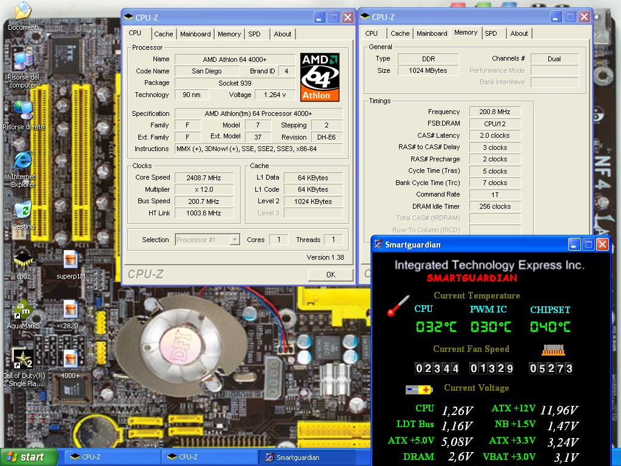Open the superp1M image file icon

(70, 260)
